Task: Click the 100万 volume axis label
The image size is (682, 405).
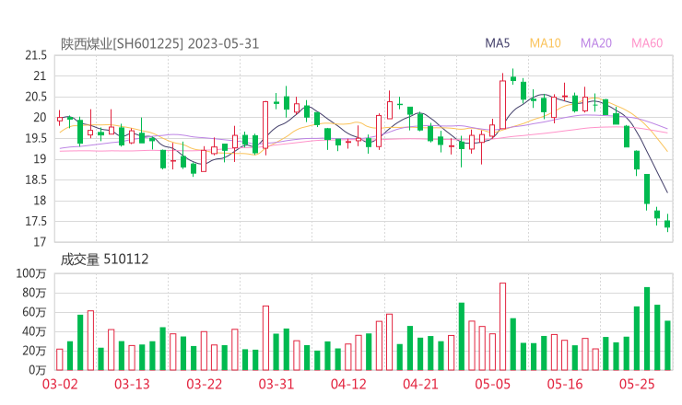Action: 31,273
